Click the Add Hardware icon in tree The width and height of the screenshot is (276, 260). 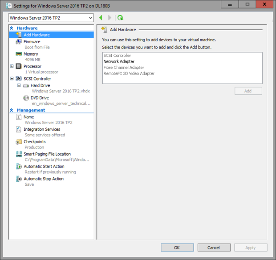(19, 35)
